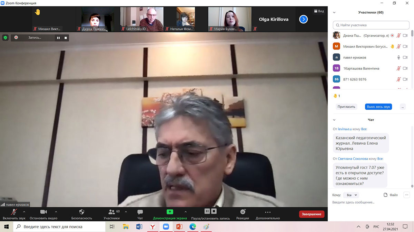Open Windows Start menu
This screenshot has width=414, height=232.
pyautogui.click(x=7, y=227)
